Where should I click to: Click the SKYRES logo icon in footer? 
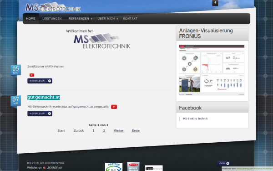[x=44, y=168]
